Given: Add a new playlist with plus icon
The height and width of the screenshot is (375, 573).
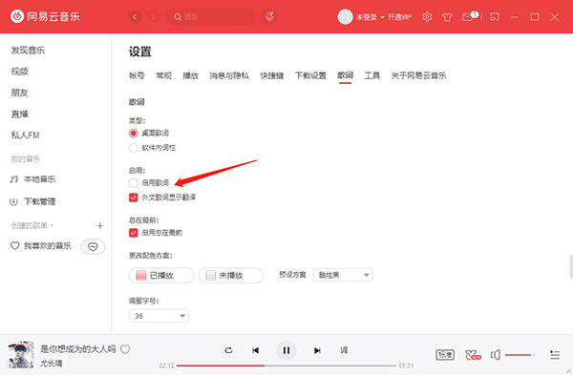Looking at the screenshot, I should [x=99, y=225].
